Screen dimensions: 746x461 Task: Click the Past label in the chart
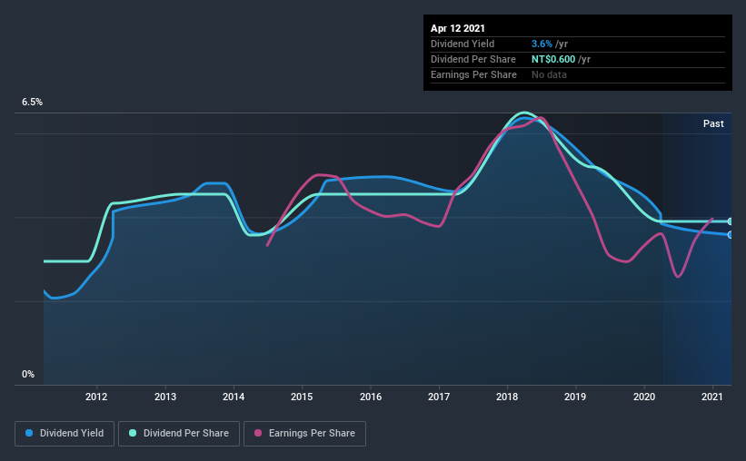pyautogui.click(x=713, y=123)
